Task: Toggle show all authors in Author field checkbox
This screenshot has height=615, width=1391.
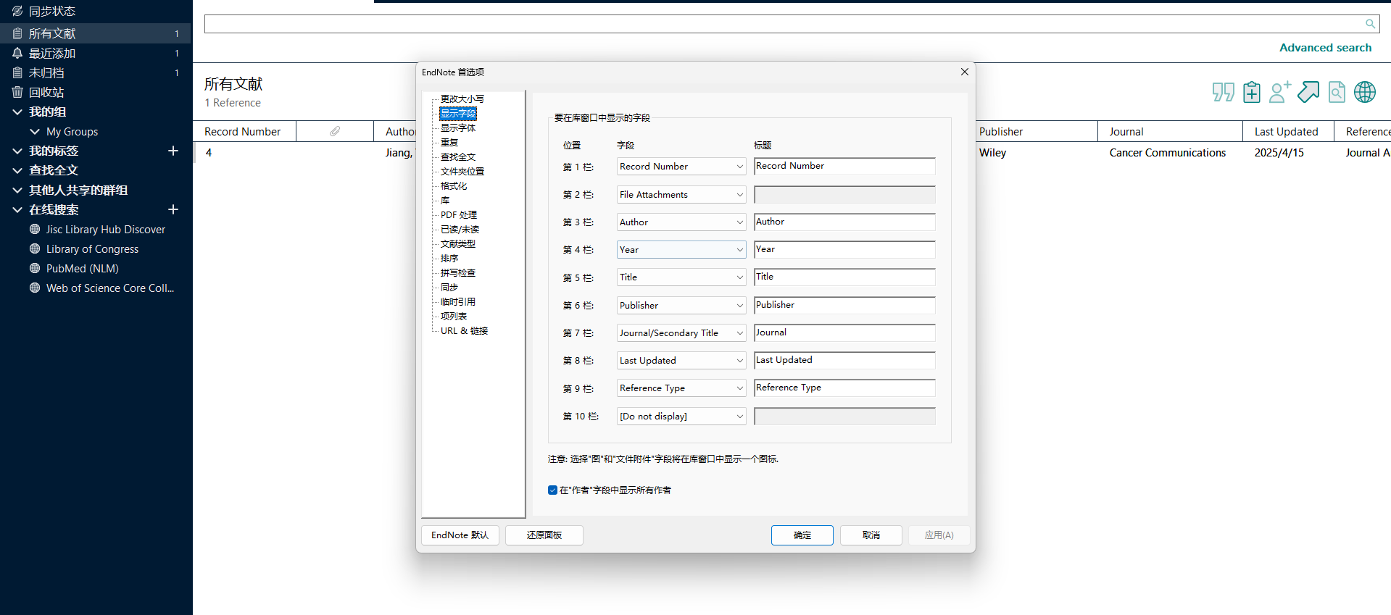Action: click(x=552, y=490)
